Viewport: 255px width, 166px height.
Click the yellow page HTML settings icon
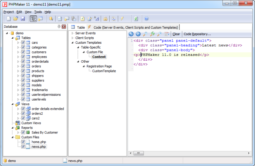(83, 19)
